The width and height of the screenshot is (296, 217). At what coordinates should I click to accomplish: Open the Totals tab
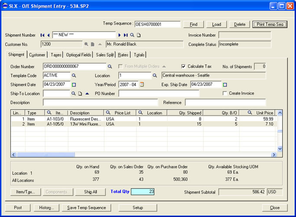(x=139, y=55)
